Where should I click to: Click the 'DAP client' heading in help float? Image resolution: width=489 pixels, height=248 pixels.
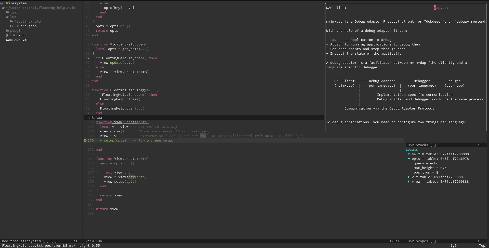[336, 8]
